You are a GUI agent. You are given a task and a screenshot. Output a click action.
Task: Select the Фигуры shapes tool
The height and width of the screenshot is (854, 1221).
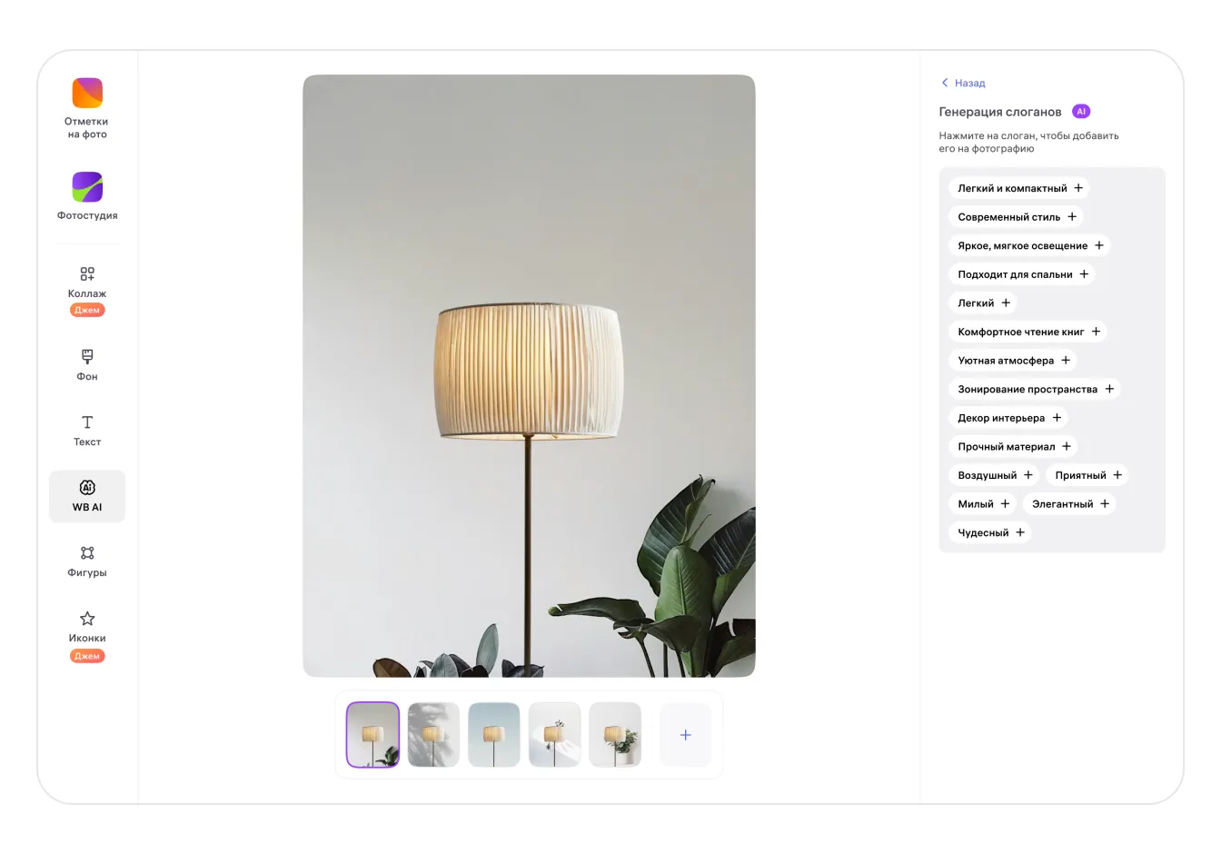[x=87, y=561]
